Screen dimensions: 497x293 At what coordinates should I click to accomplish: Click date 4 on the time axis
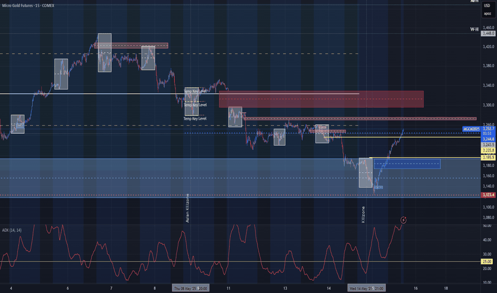click(11, 288)
